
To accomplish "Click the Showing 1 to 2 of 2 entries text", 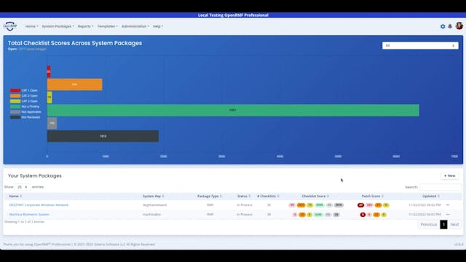I will (x=24, y=222).
